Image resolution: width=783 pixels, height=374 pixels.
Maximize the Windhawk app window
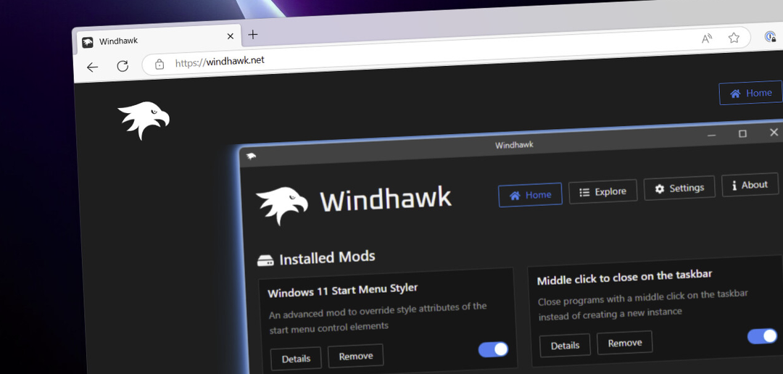[x=742, y=133]
